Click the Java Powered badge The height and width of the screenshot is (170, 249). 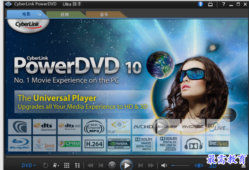coord(45,144)
